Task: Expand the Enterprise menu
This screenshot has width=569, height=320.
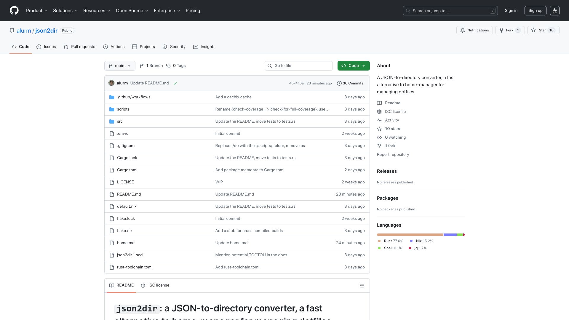Action: (167, 11)
